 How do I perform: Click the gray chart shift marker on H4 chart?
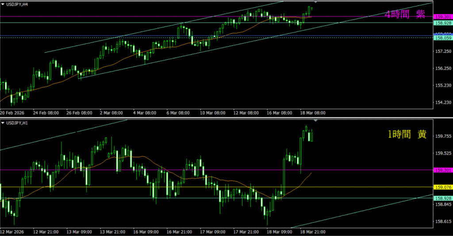pyautogui.click(x=315, y=3)
